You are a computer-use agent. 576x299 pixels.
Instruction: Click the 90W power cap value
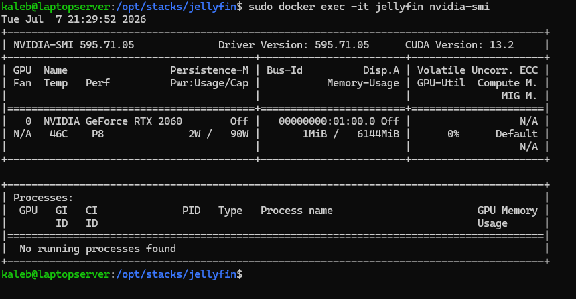[240, 134]
